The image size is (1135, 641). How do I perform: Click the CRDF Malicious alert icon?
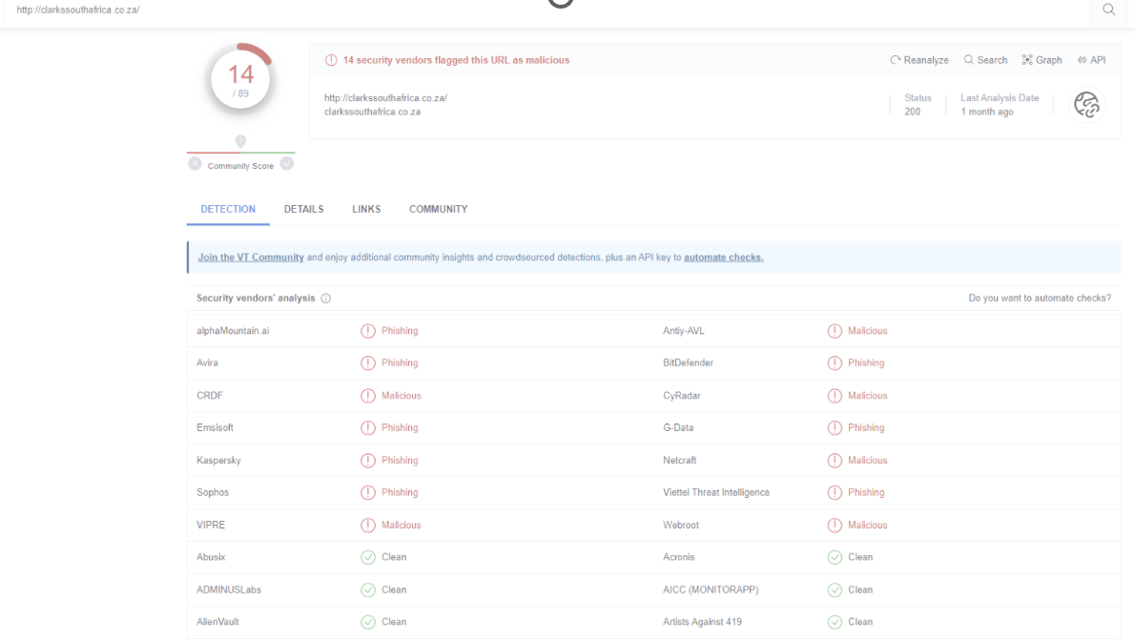click(x=368, y=396)
